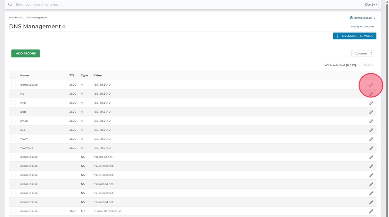Viewport: 389px width, 217px height.
Task: Click the edit pencil for mail record
Action: click(371, 103)
